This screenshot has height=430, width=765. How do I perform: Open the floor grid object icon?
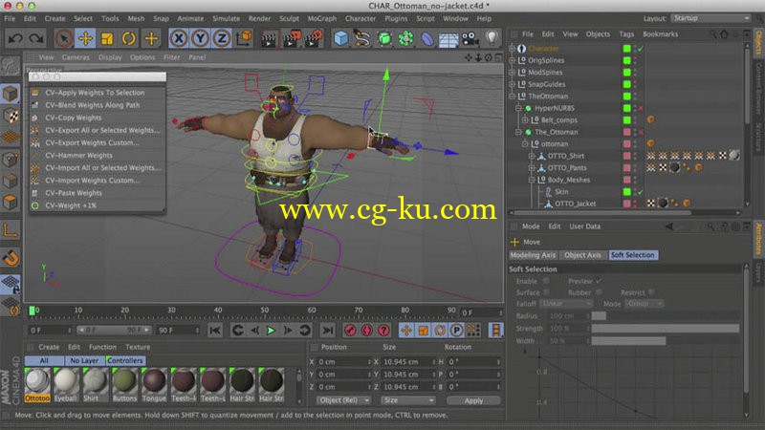click(448, 38)
